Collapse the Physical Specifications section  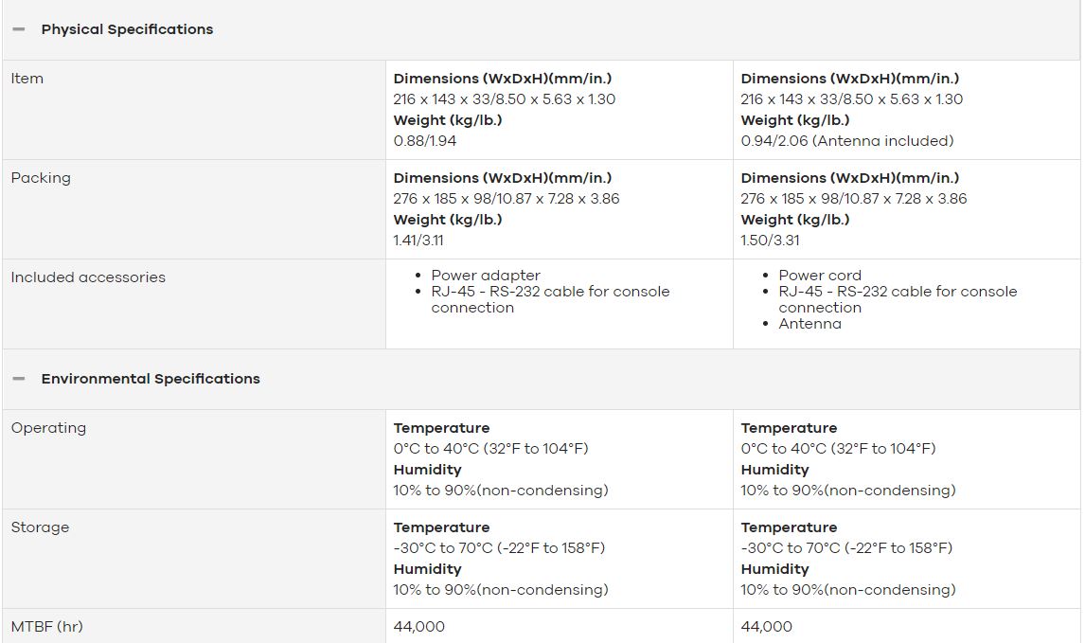click(x=19, y=29)
